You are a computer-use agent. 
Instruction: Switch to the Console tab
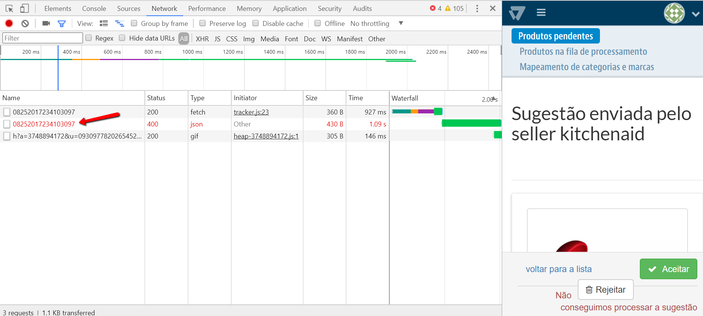(94, 8)
